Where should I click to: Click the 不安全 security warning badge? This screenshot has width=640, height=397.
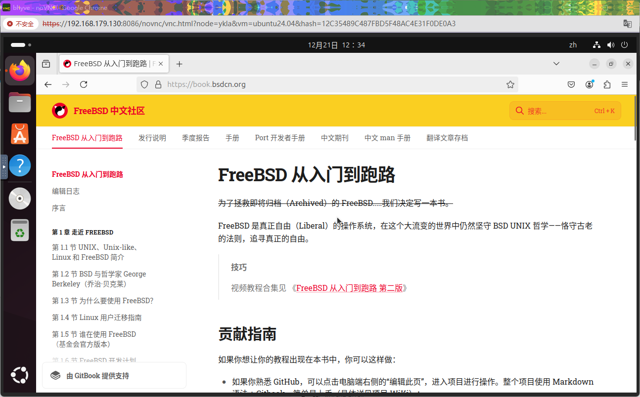[x=20, y=24]
